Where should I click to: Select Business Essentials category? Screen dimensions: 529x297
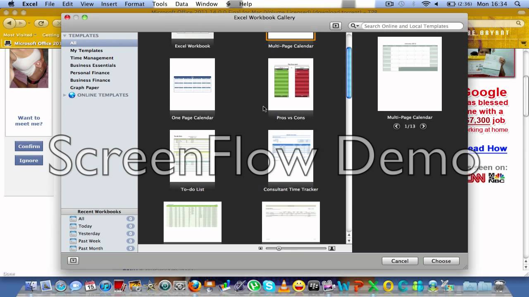click(x=93, y=65)
